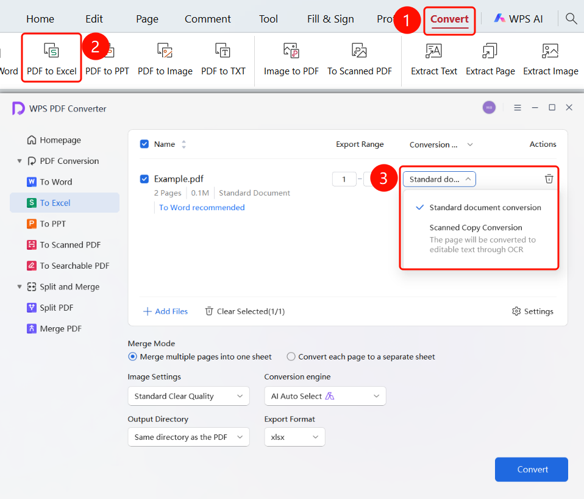Click the search magnifier icon
Image resolution: width=584 pixels, height=499 pixels.
pos(571,18)
